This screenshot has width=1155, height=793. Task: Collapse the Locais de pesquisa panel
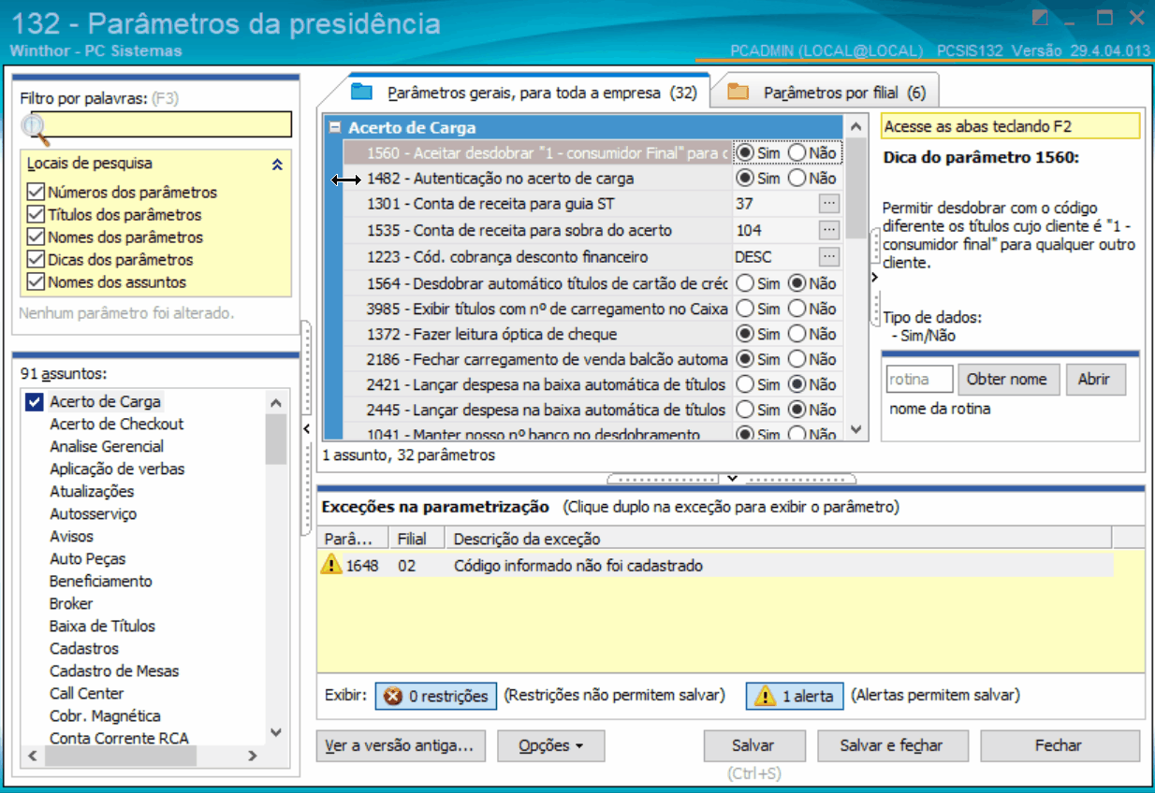pos(277,165)
